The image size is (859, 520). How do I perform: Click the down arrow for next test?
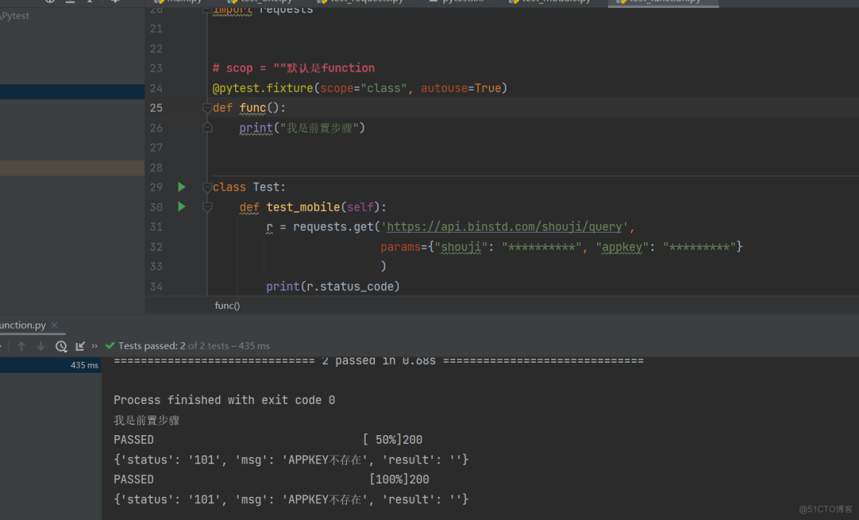41,346
